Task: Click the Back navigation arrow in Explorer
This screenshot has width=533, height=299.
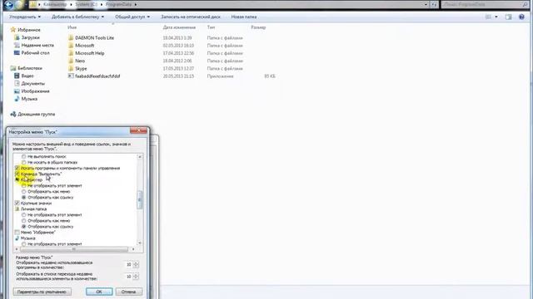Action: (x=8, y=4)
